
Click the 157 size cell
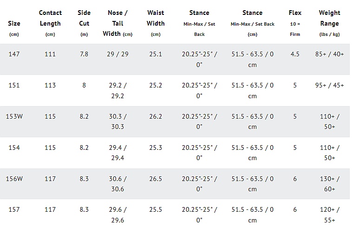[14, 210]
